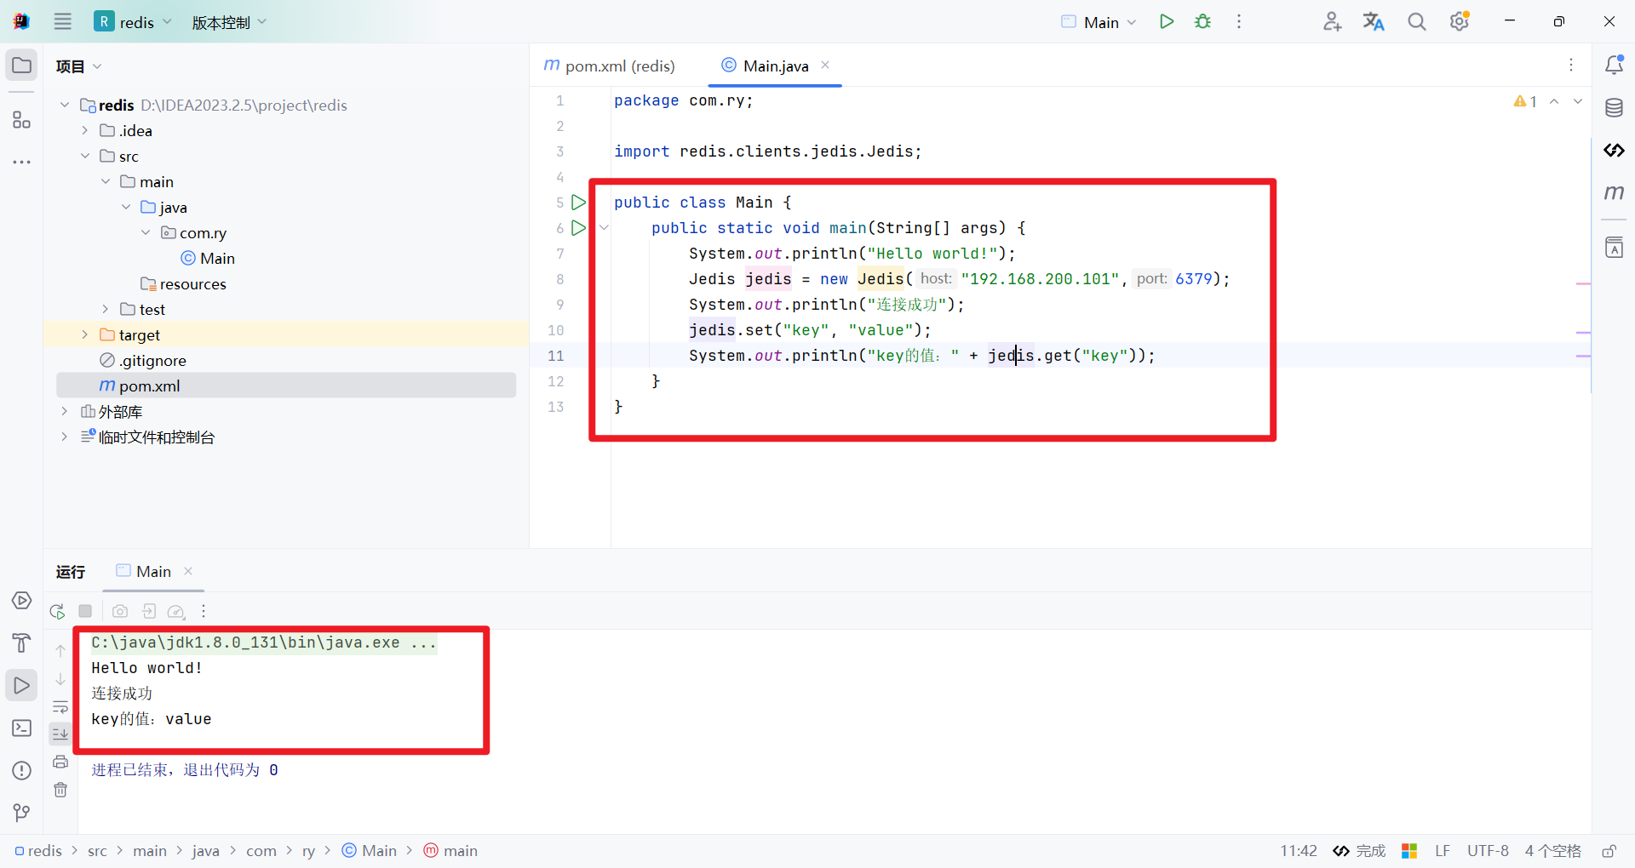Switch to the pom.xml (redis) tab

pyautogui.click(x=610, y=66)
